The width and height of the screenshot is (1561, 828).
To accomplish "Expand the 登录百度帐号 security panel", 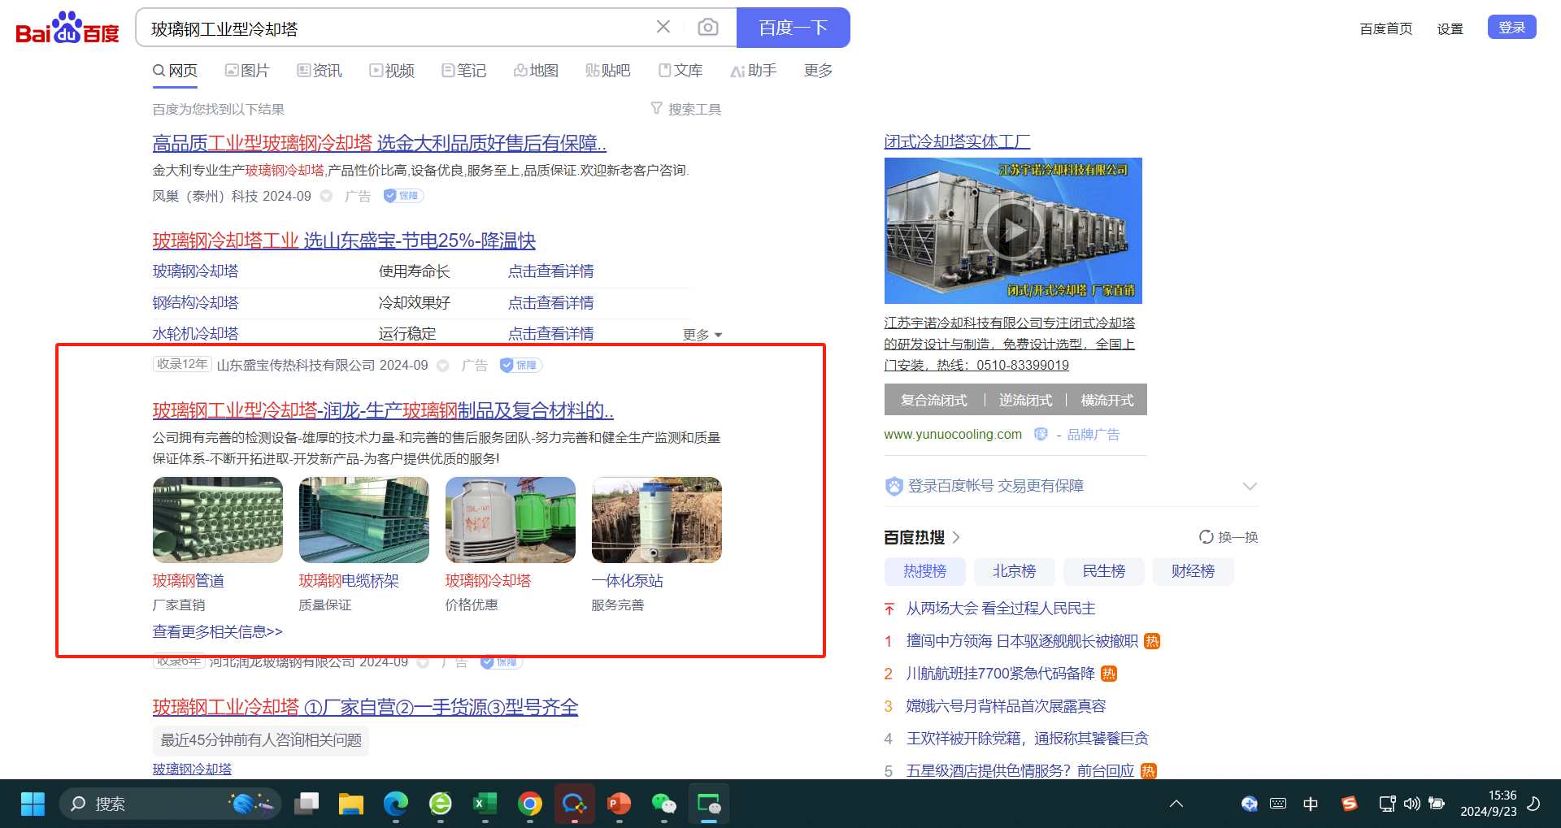I will 1250,486.
